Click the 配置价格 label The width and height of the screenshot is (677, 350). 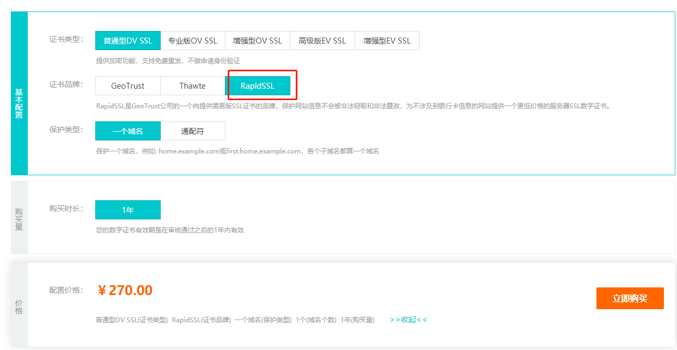tap(66, 290)
